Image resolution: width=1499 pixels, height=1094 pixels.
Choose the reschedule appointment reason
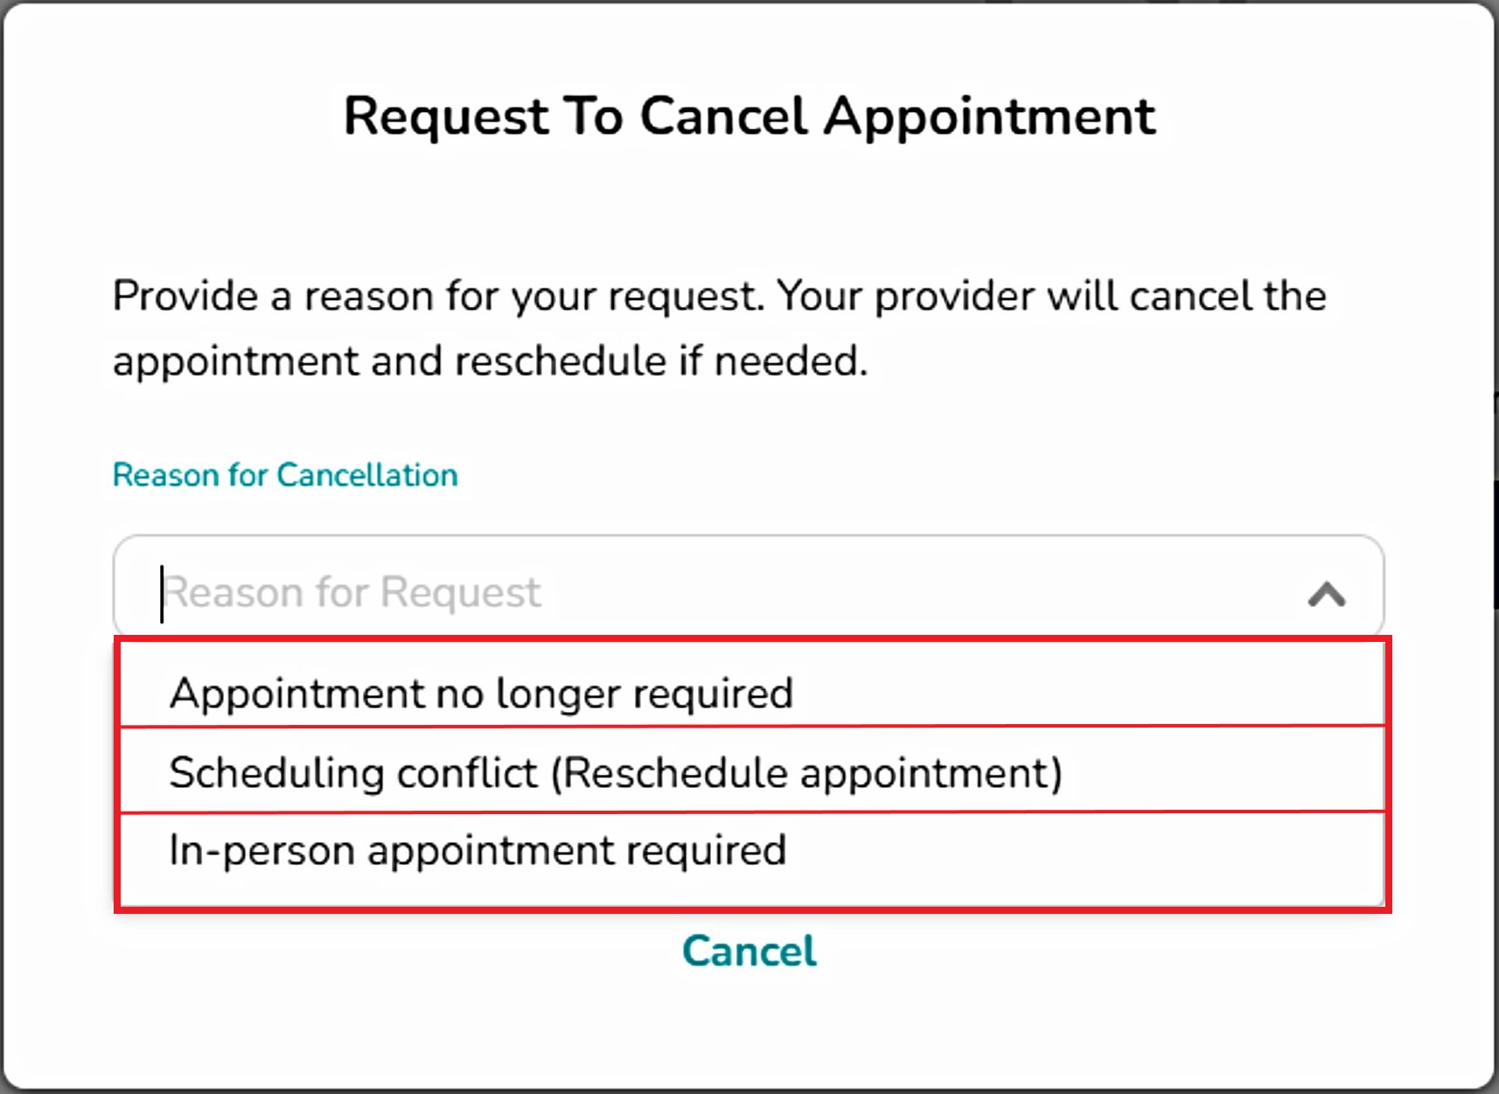[x=615, y=772]
